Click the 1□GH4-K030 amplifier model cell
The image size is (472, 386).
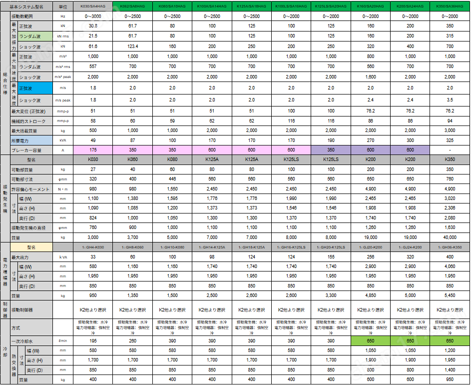click(93, 247)
